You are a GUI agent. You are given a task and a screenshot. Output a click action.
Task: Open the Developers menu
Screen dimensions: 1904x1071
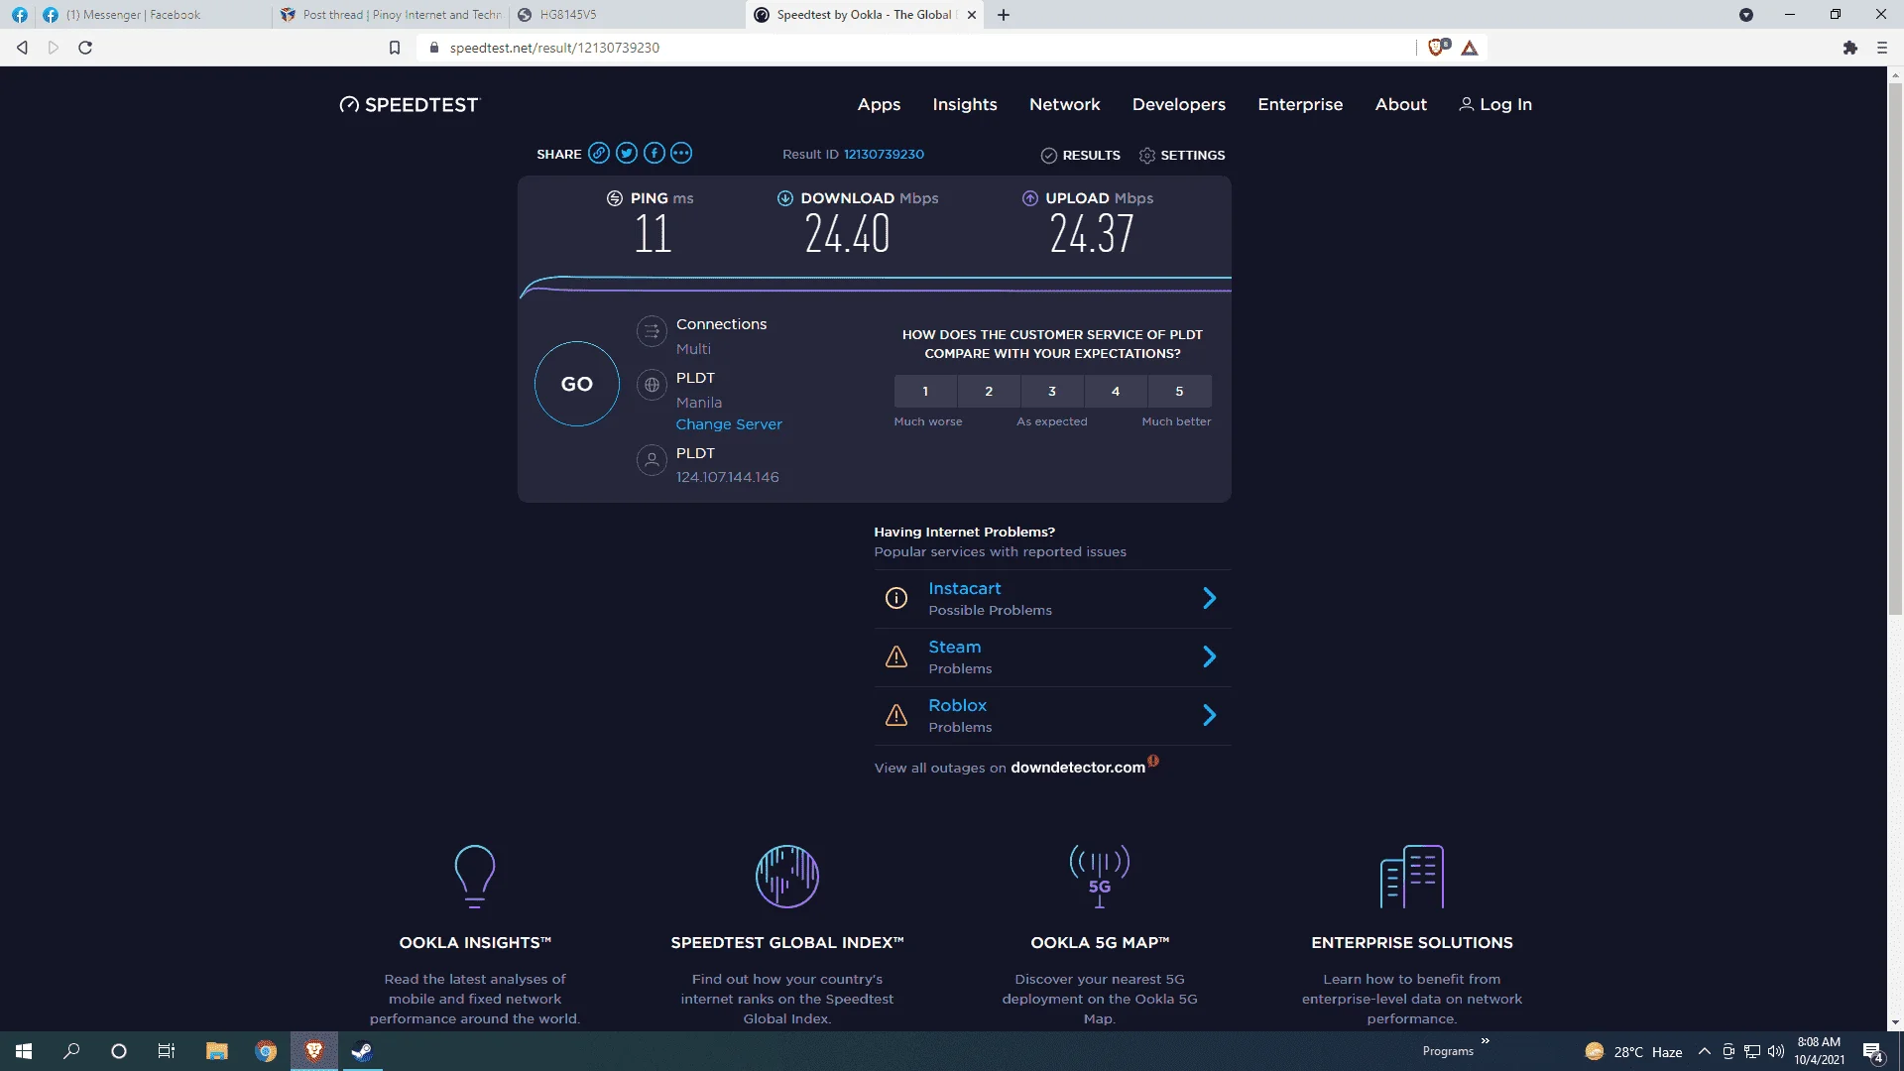click(1178, 105)
